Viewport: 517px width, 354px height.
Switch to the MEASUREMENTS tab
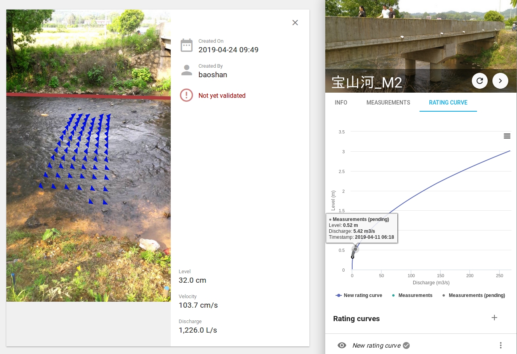pyautogui.click(x=388, y=103)
